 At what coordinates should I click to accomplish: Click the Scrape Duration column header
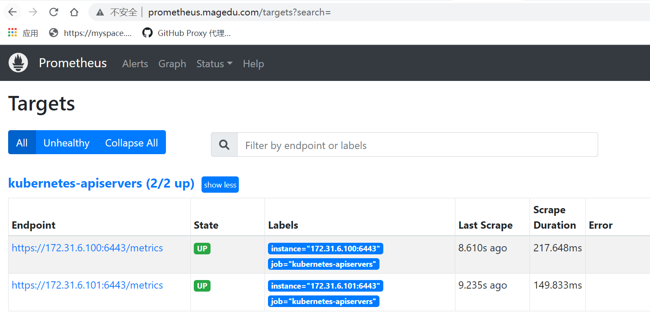click(x=555, y=218)
